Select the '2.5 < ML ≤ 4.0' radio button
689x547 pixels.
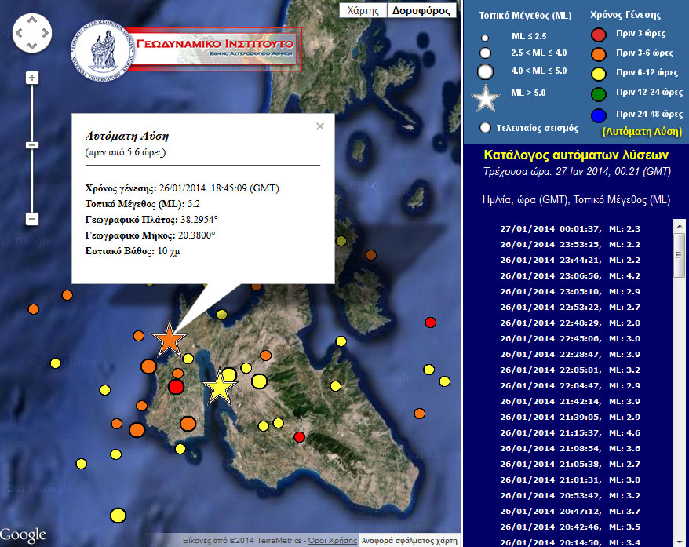[484, 53]
